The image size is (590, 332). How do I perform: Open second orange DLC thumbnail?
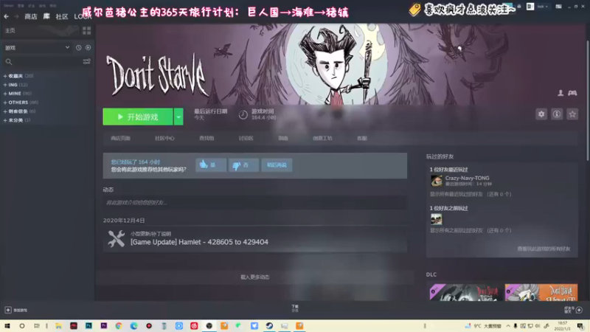[x=541, y=292]
